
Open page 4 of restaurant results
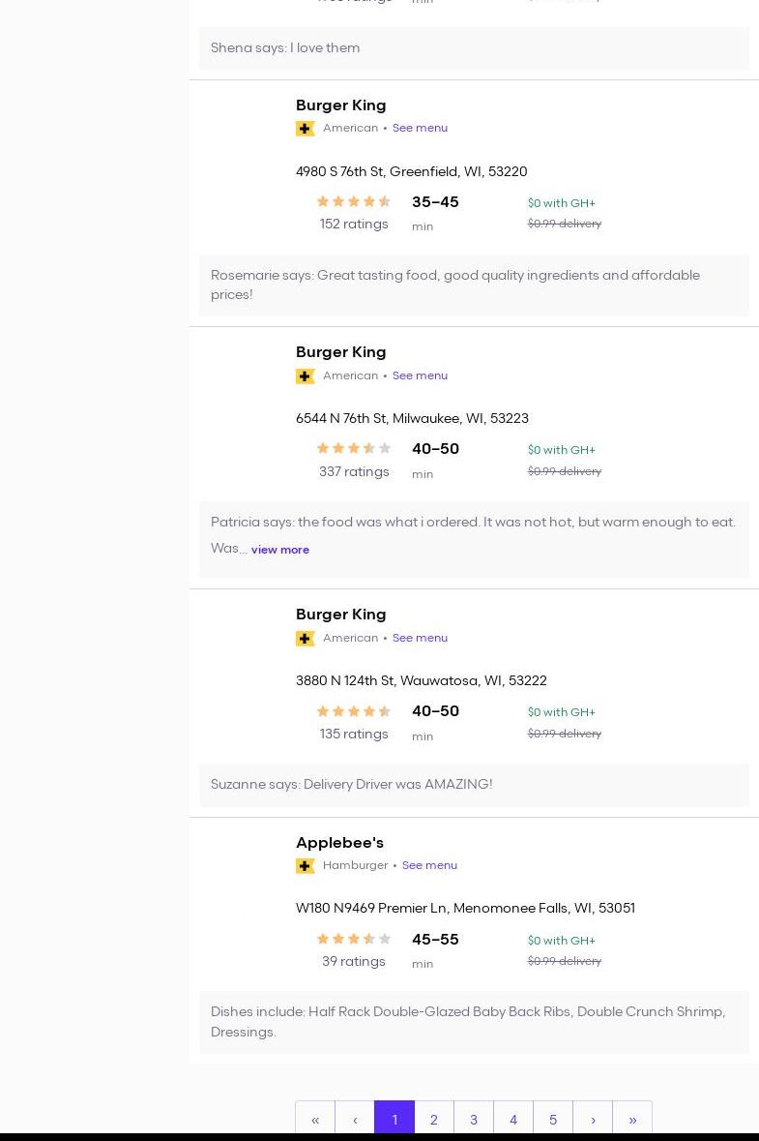(513, 1120)
